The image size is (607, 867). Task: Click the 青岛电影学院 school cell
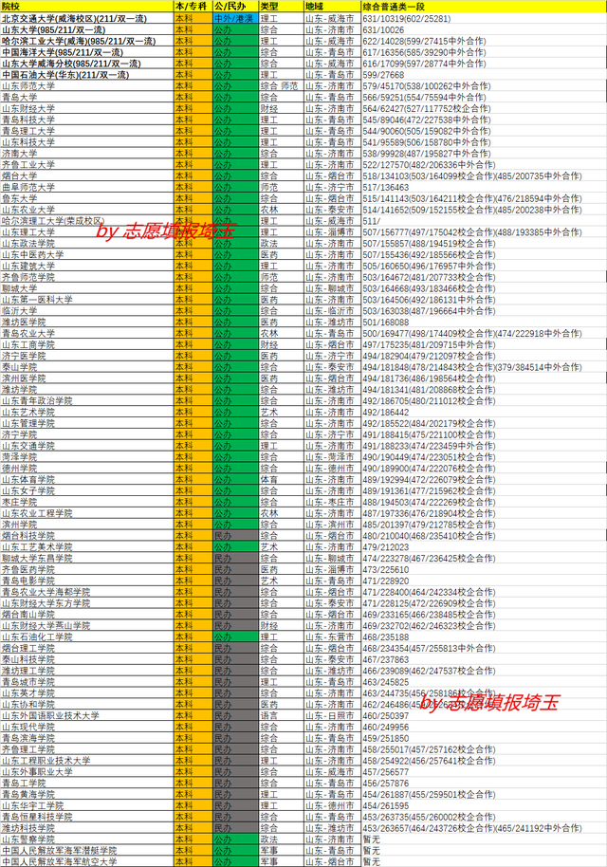[87, 581]
